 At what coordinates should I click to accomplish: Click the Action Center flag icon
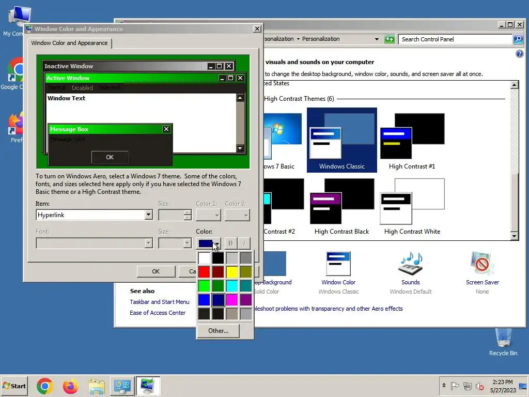point(455,386)
